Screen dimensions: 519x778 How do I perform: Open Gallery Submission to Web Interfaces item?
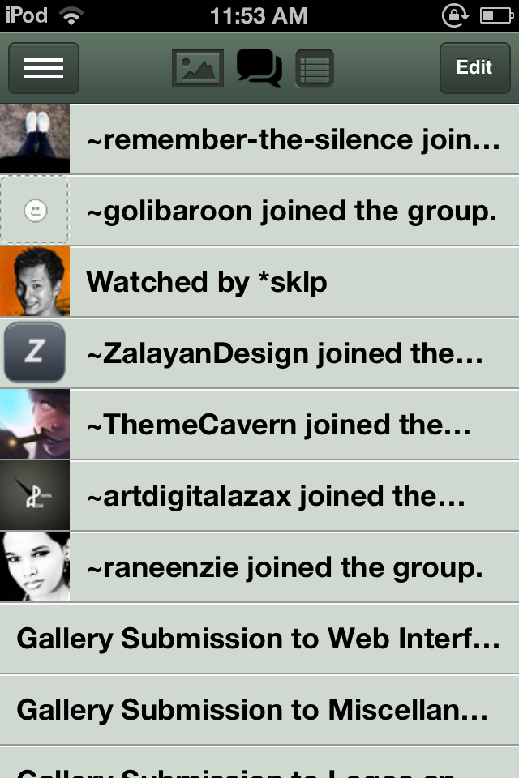[259, 639]
